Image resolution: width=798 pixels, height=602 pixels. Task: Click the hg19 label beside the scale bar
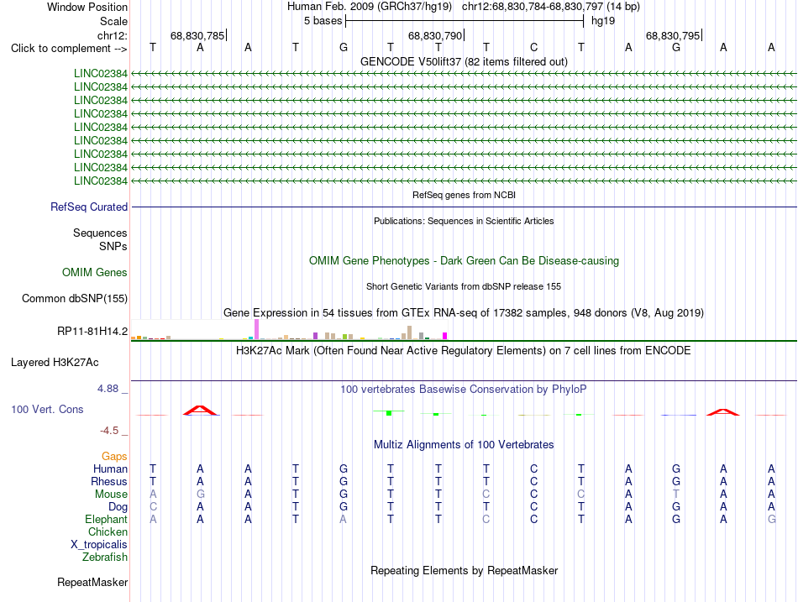point(603,21)
